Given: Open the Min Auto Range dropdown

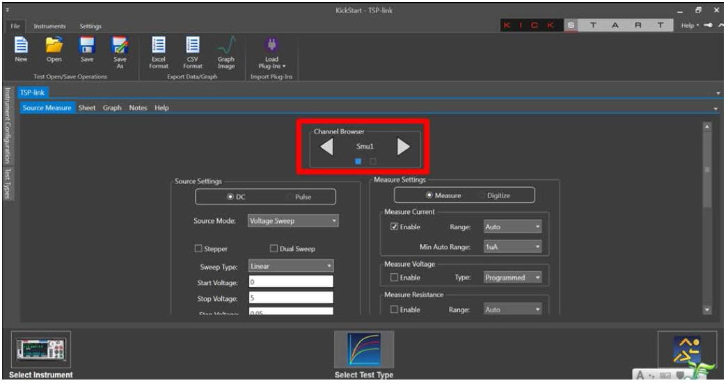Looking at the screenshot, I should (512, 247).
